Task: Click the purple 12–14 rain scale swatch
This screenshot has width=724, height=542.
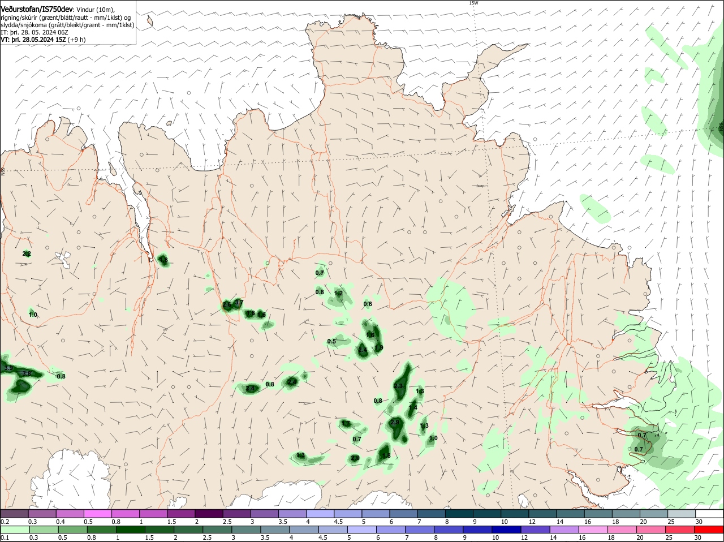Action: (x=536, y=530)
